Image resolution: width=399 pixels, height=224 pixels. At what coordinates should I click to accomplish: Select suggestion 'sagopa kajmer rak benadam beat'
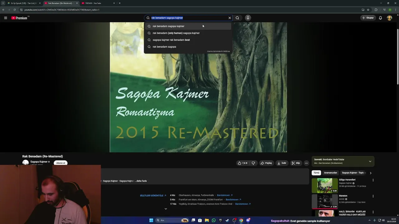(x=188, y=40)
